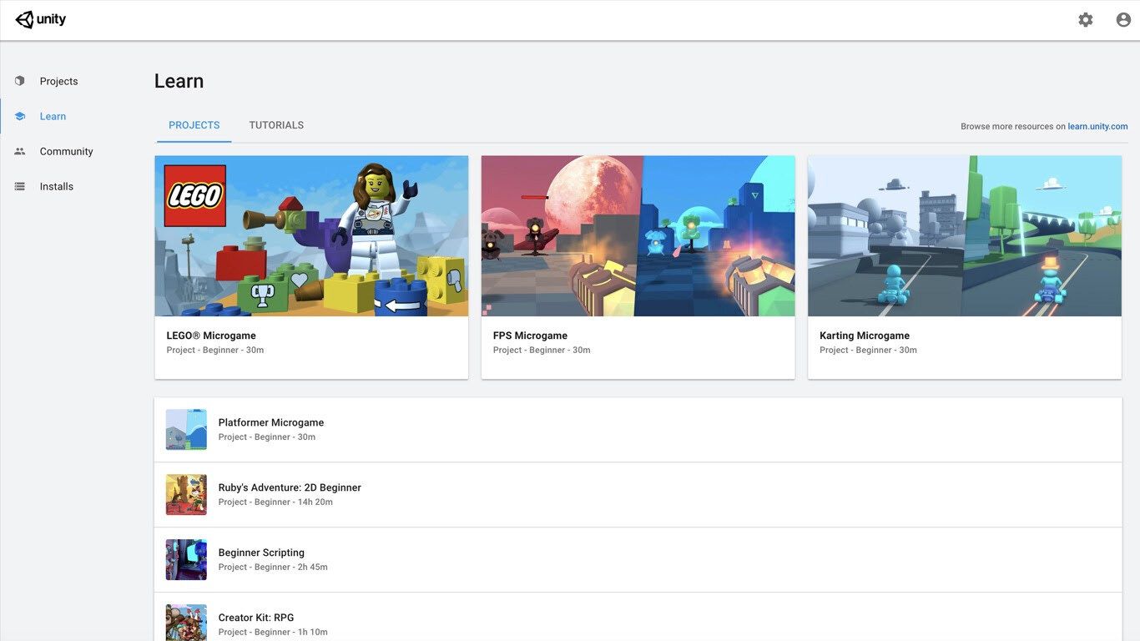Click the Projects cube icon in sidebar
This screenshot has height=641, width=1140.
(x=20, y=81)
